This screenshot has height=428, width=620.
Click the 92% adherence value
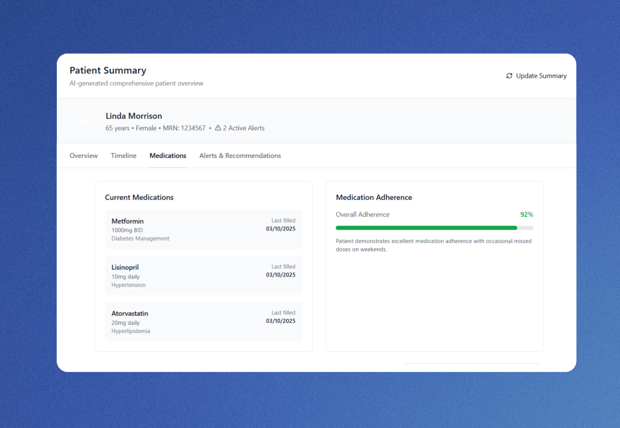(x=526, y=214)
